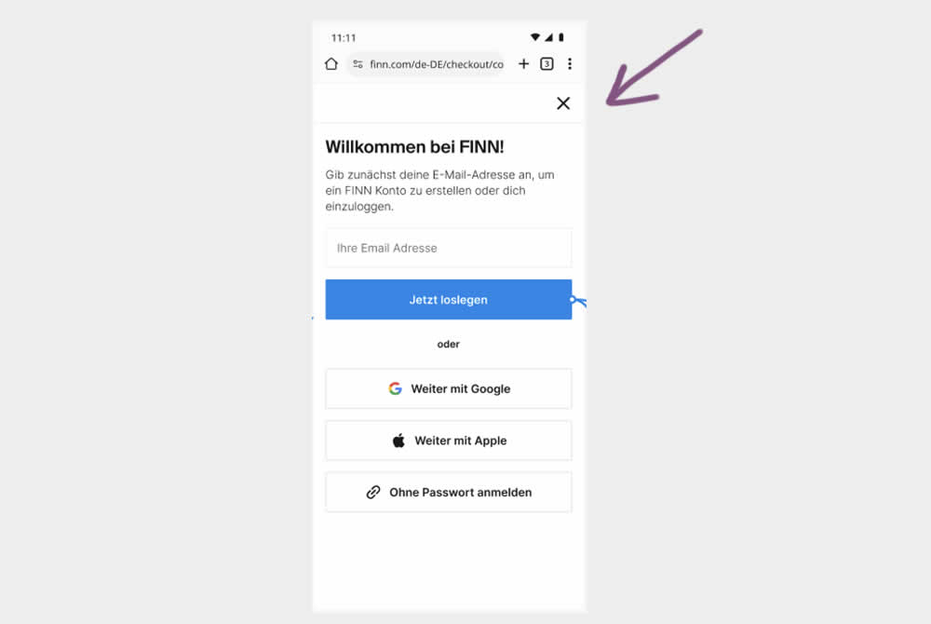Tap the browser home icon

[331, 63]
